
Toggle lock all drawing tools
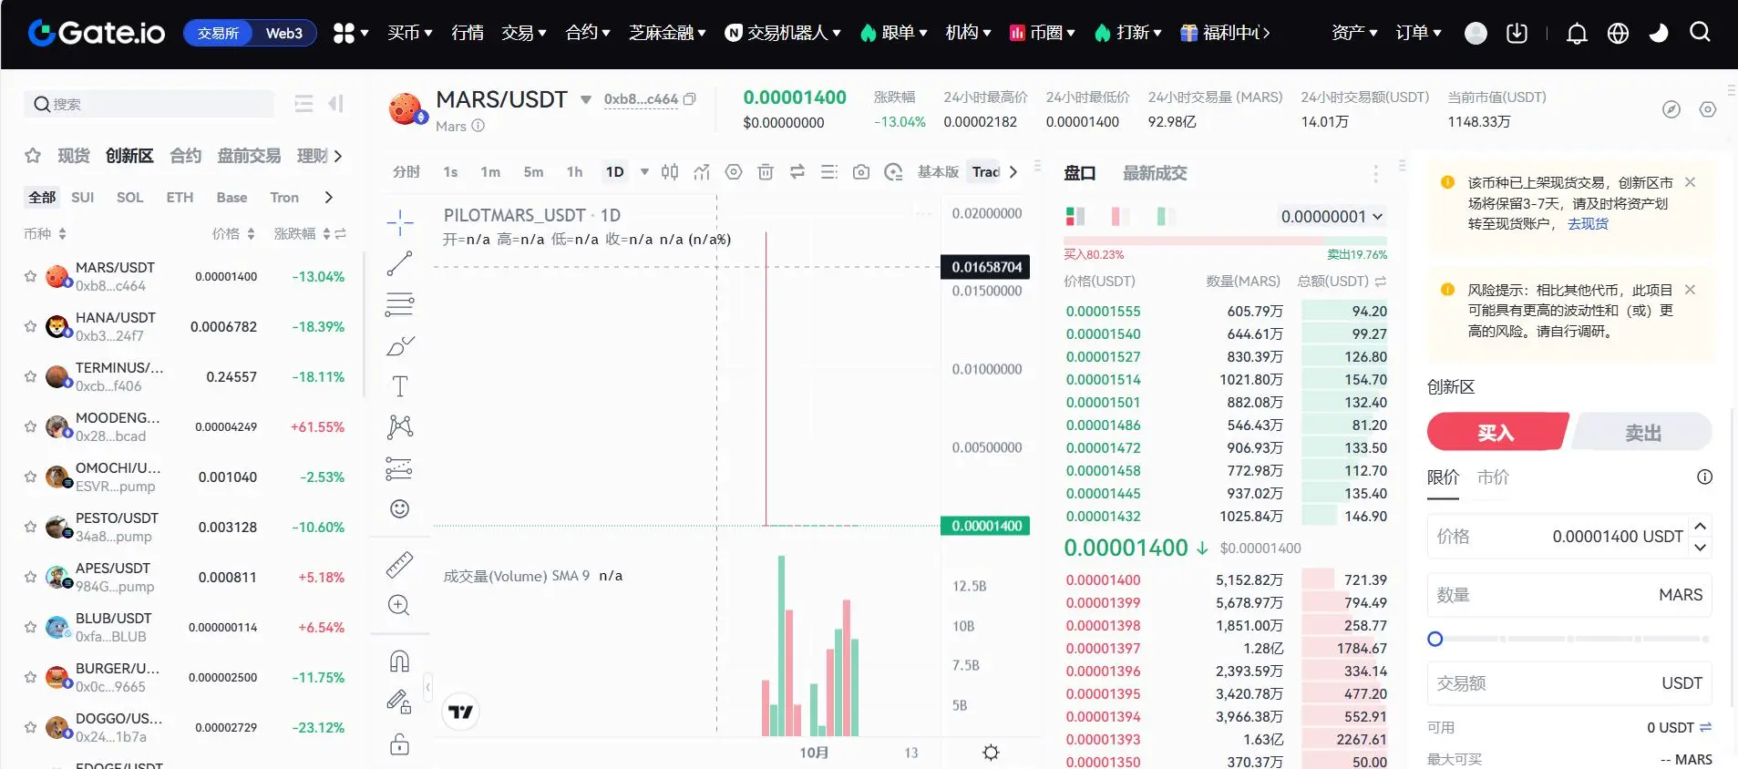(399, 743)
